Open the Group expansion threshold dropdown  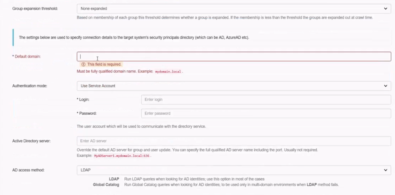coord(233,9)
